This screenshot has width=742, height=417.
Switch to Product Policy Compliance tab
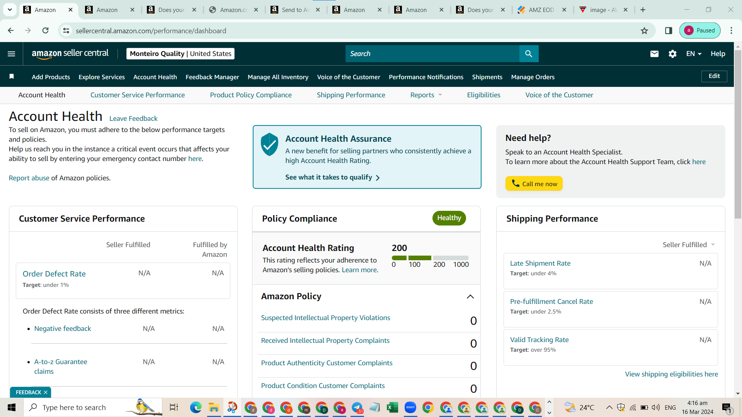(251, 95)
